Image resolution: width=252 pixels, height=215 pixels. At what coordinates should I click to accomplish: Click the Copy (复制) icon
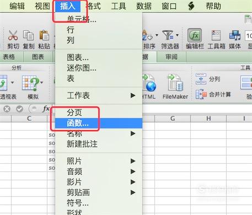(x=28, y=35)
